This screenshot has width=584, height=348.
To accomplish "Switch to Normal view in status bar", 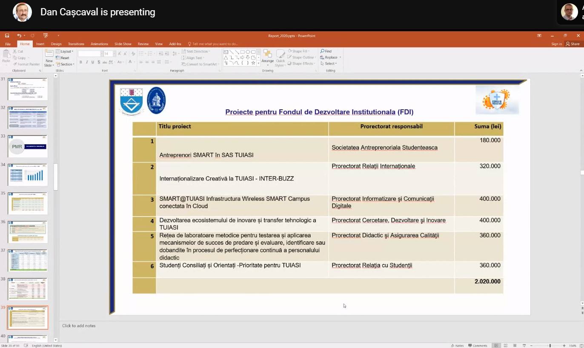I will point(496,345).
